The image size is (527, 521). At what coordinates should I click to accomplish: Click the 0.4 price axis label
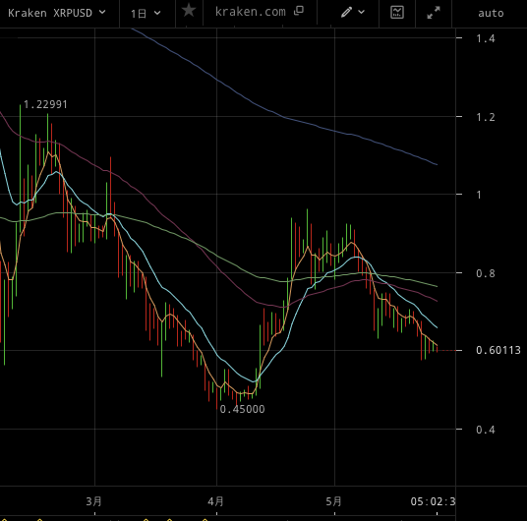coord(486,430)
